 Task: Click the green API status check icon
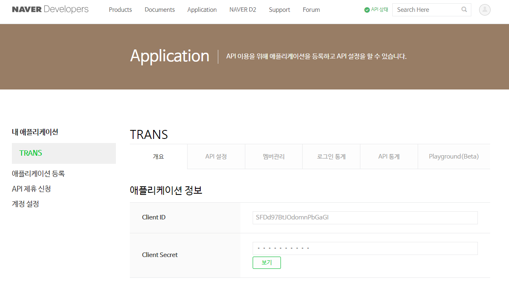367,10
